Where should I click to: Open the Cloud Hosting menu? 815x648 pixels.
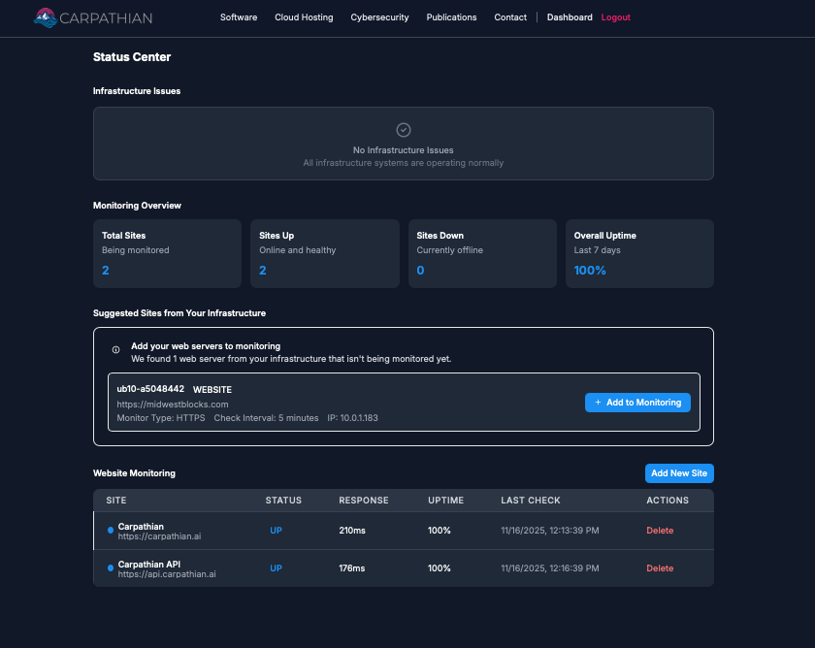click(x=304, y=16)
